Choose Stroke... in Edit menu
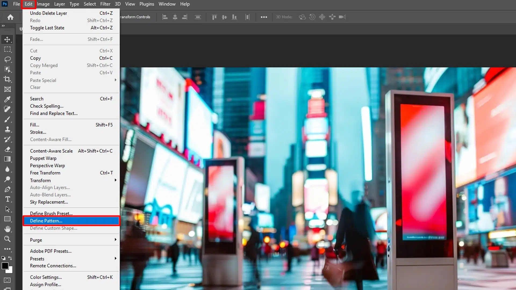The image size is (516, 290). (71, 132)
